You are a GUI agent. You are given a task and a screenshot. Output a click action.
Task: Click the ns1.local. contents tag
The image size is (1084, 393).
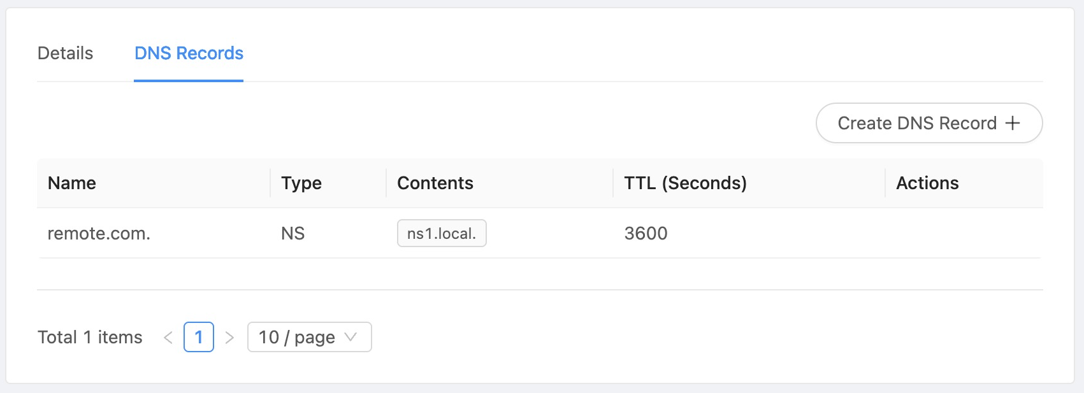[442, 234]
